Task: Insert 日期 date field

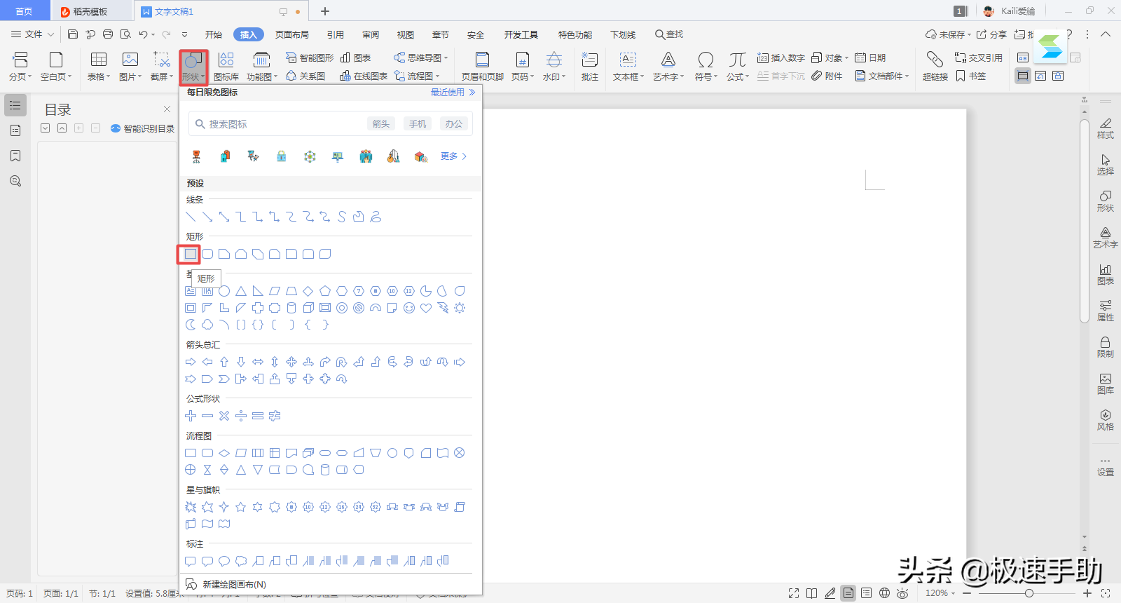Action: pos(870,57)
